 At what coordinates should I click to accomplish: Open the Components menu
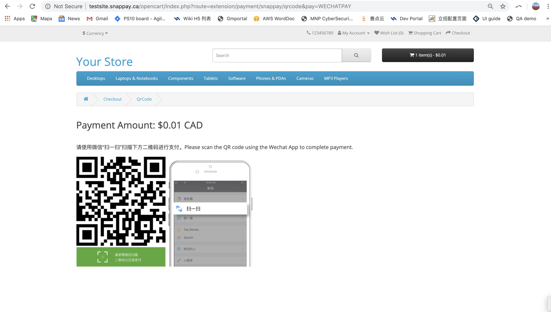(181, 78)
